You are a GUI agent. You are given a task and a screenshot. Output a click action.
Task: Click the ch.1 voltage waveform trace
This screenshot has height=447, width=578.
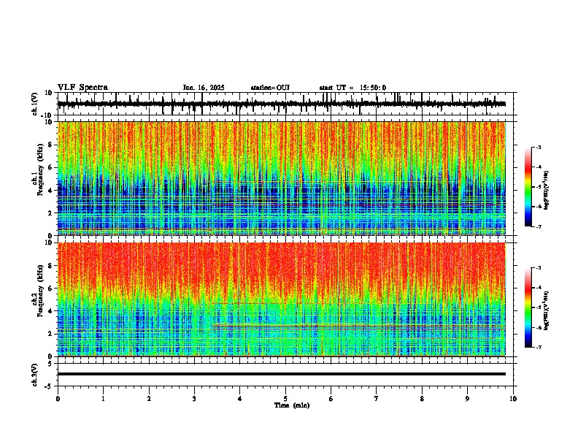tap(282, 104)
